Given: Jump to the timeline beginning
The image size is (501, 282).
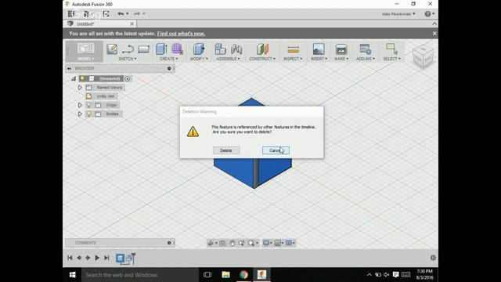Looking at the screenshot, I should 70,258.
